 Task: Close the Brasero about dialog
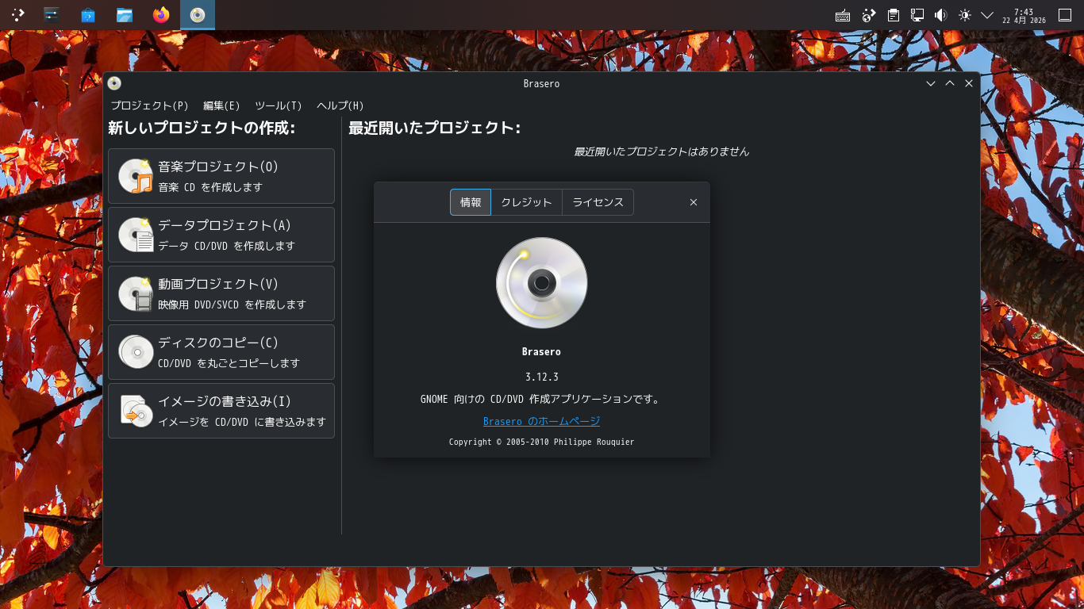coord(694,202)
